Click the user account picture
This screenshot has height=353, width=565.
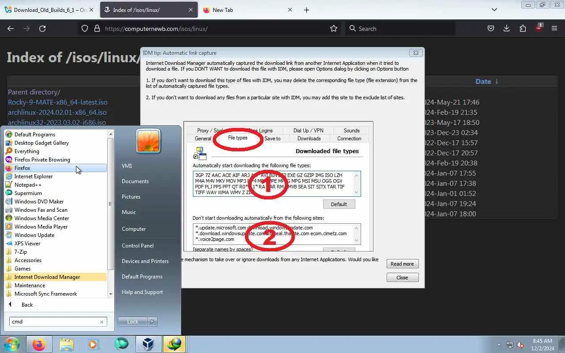click(x=148, y=141)
